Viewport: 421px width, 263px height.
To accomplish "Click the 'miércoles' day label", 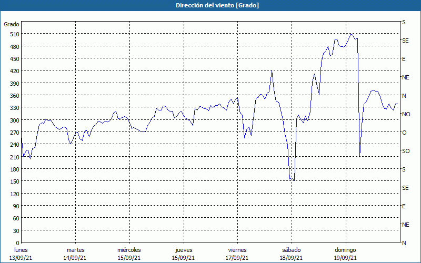I will pyautogui.click(x=129, y=250).
